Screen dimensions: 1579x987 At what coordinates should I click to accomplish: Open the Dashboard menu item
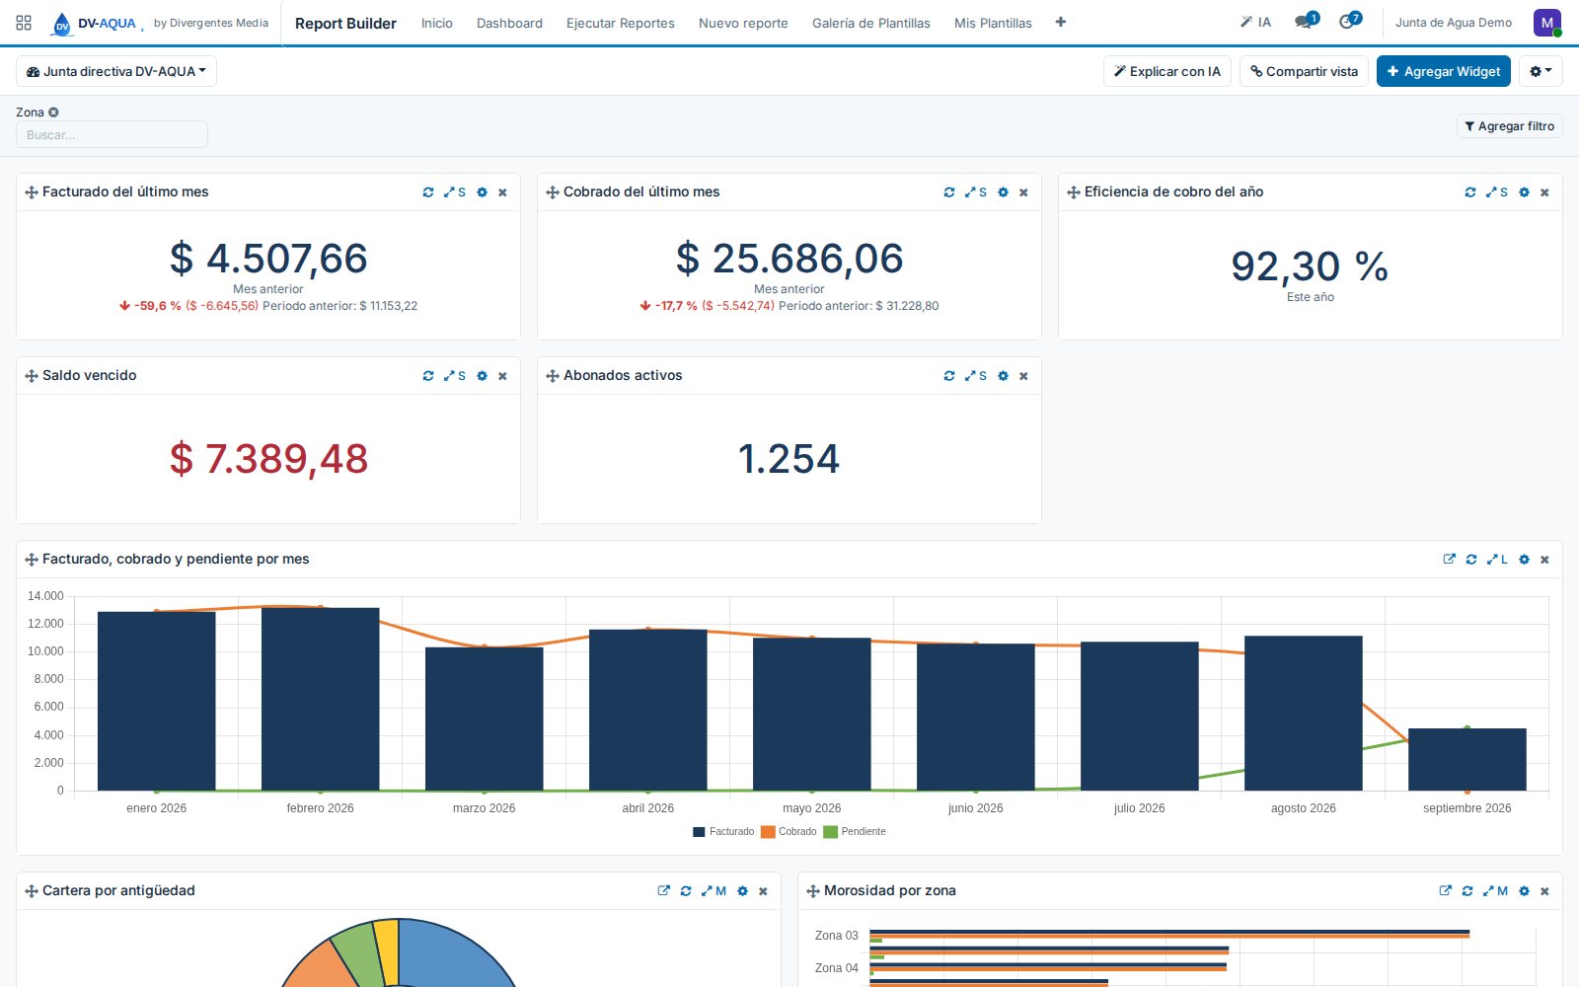coord(509,23)
